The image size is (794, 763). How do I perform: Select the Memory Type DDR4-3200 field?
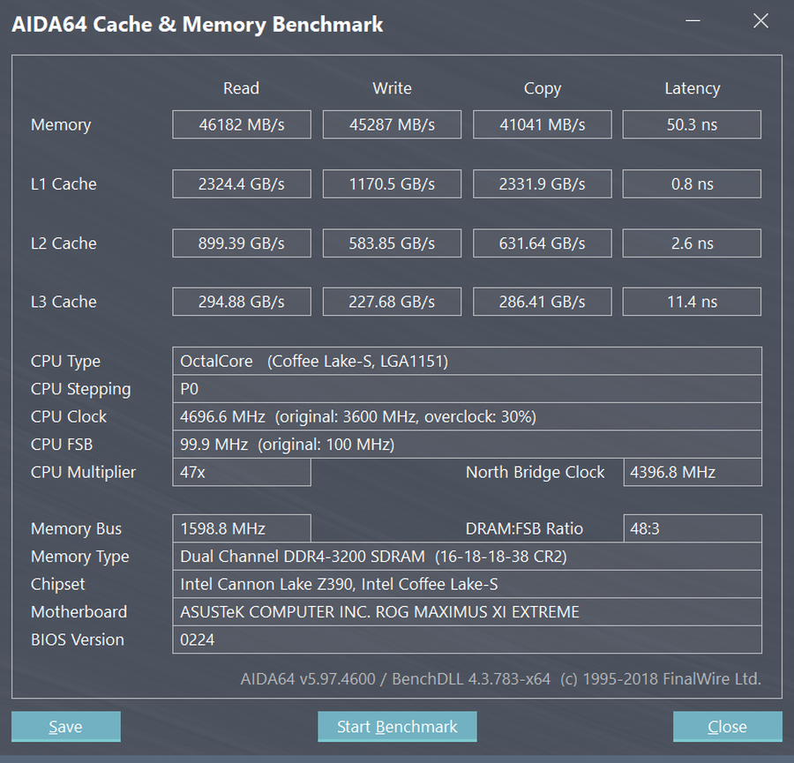pyautogui.click(x=467, y=557)
